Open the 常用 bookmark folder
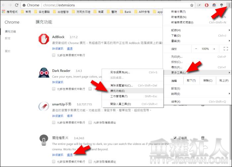 click(x=26, y=12)
